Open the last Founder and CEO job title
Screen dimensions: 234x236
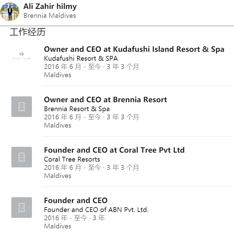click(75, 201)
